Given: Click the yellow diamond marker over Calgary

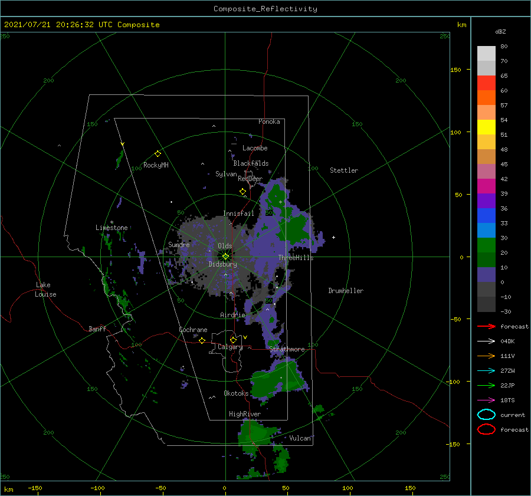Looking at the screenshot, I should pyautogui.click(x=233, y=340).
